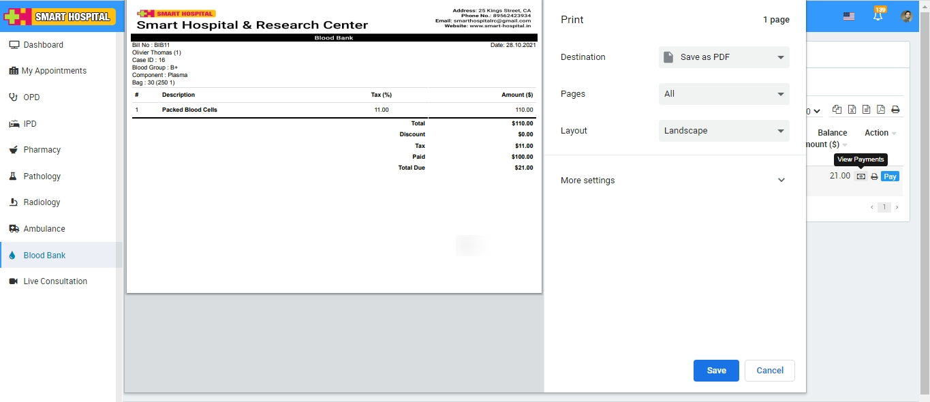This screenshot has height=402, width=930.
Task: Open the Destination dropdown
Action: pos(724,57)
